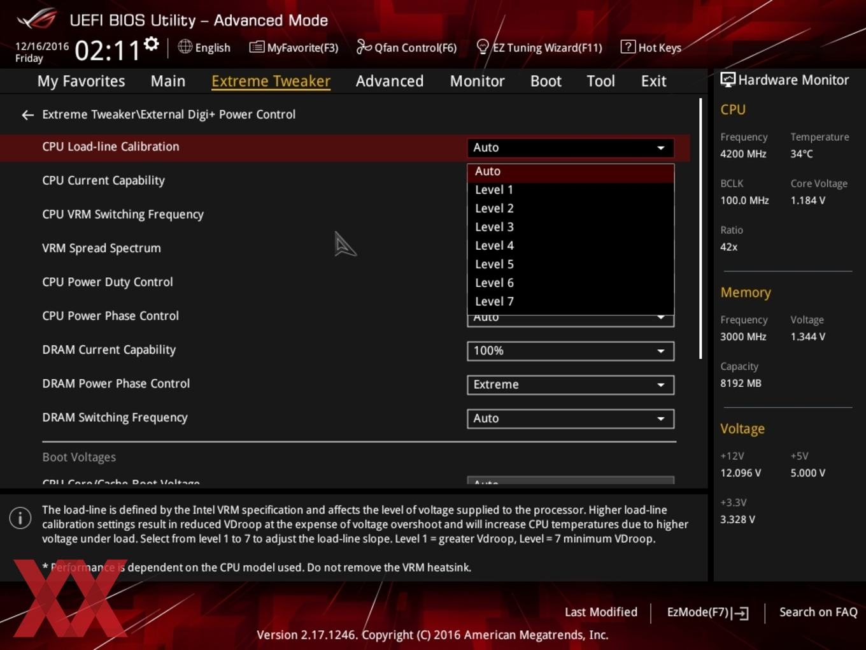Collapse the CPU Load-line Calibration dropdown
This screenshot has width=866, height=650.
pyautogui.click(x=571, y=148)
